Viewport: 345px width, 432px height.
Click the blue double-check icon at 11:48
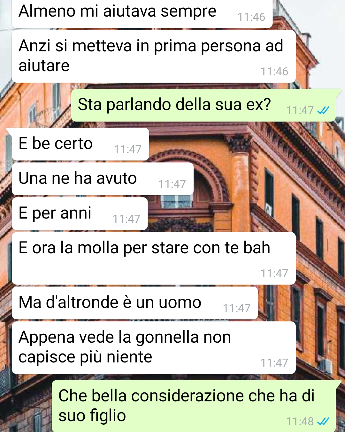point(323,421)
